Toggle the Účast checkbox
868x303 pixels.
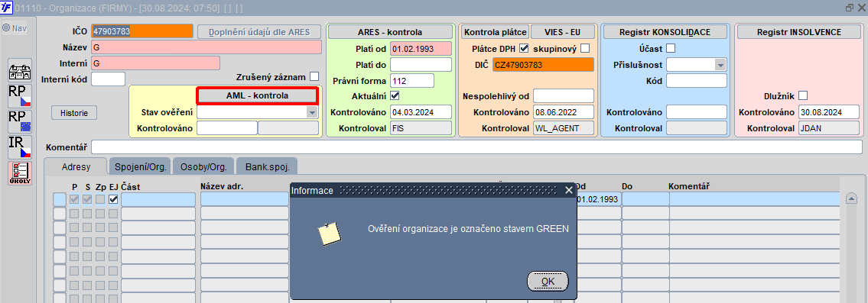click(x=671, y=49)
